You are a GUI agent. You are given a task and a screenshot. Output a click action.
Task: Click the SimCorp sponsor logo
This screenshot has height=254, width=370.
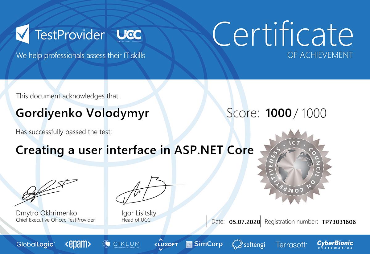(204, 244)
